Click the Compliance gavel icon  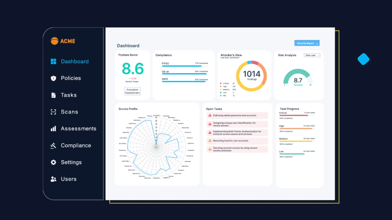[53, 145]
